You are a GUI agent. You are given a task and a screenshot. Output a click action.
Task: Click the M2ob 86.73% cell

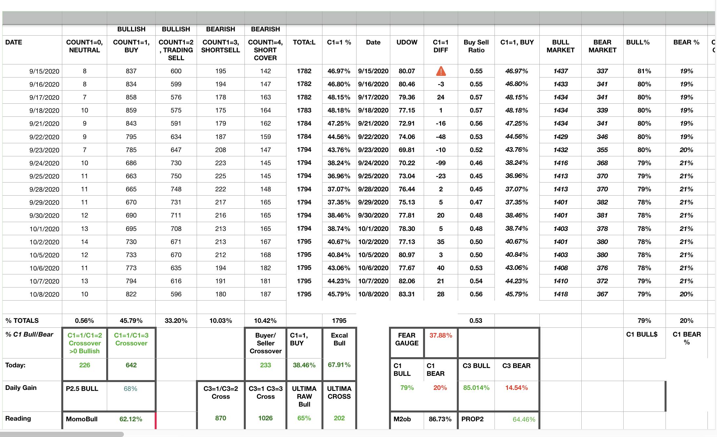440,419
